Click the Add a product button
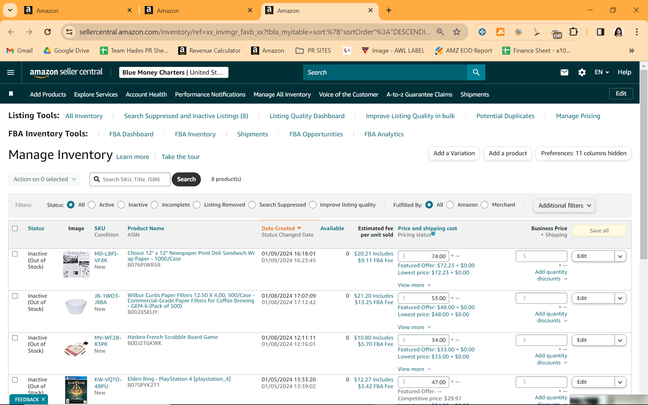 click(x=508, y=153)
